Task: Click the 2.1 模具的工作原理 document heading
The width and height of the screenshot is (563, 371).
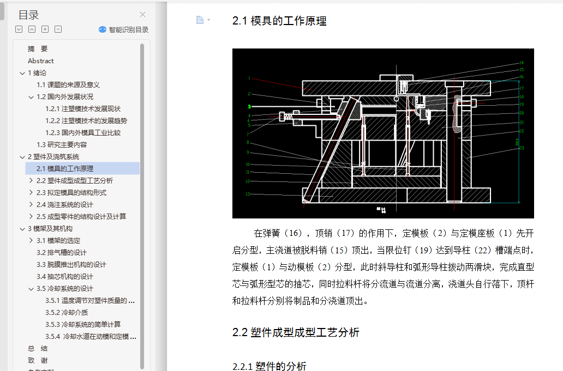Action: click(x=279, y=21)
